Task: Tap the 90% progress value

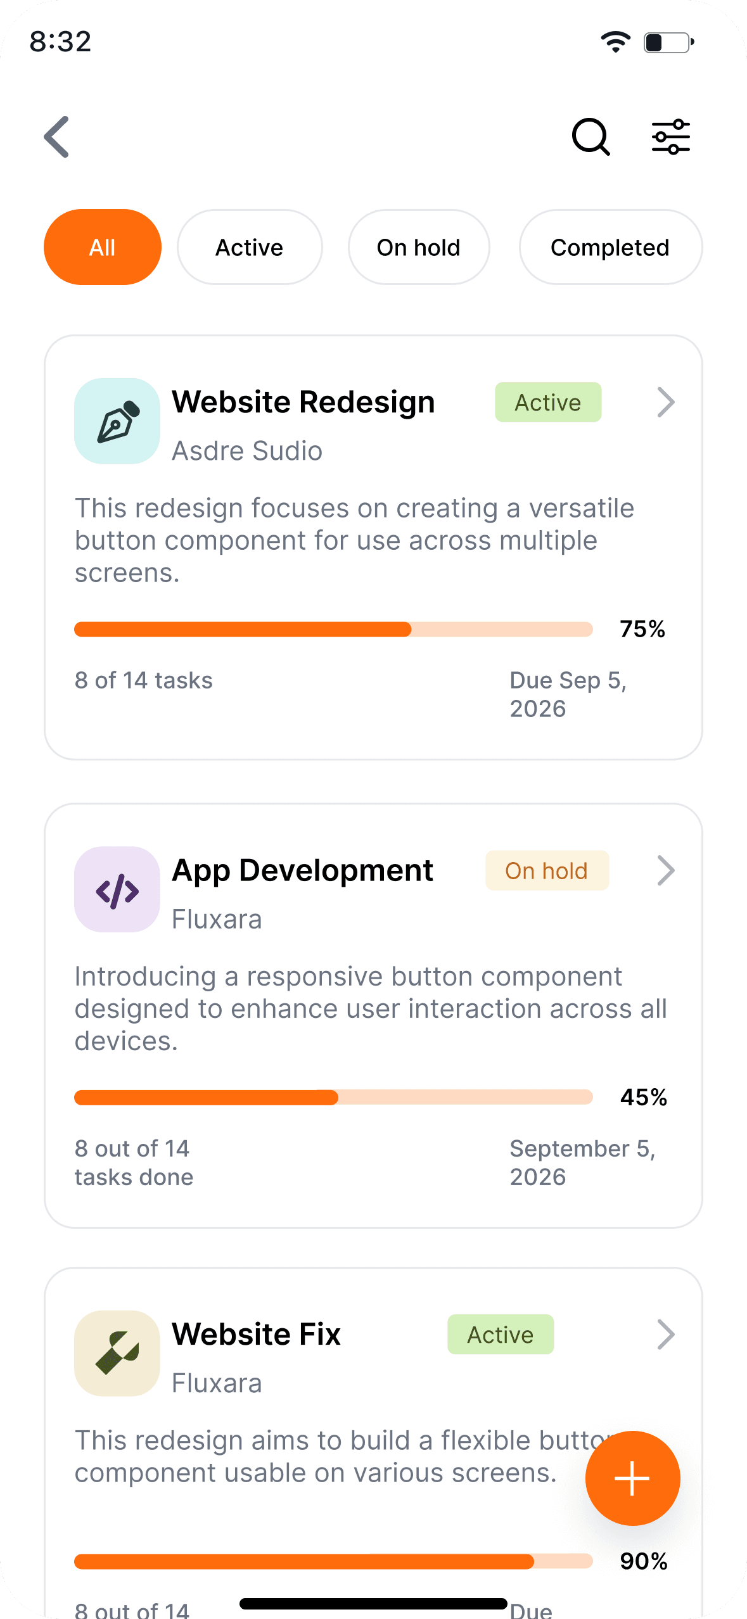Action: (x=644, y=1561)
